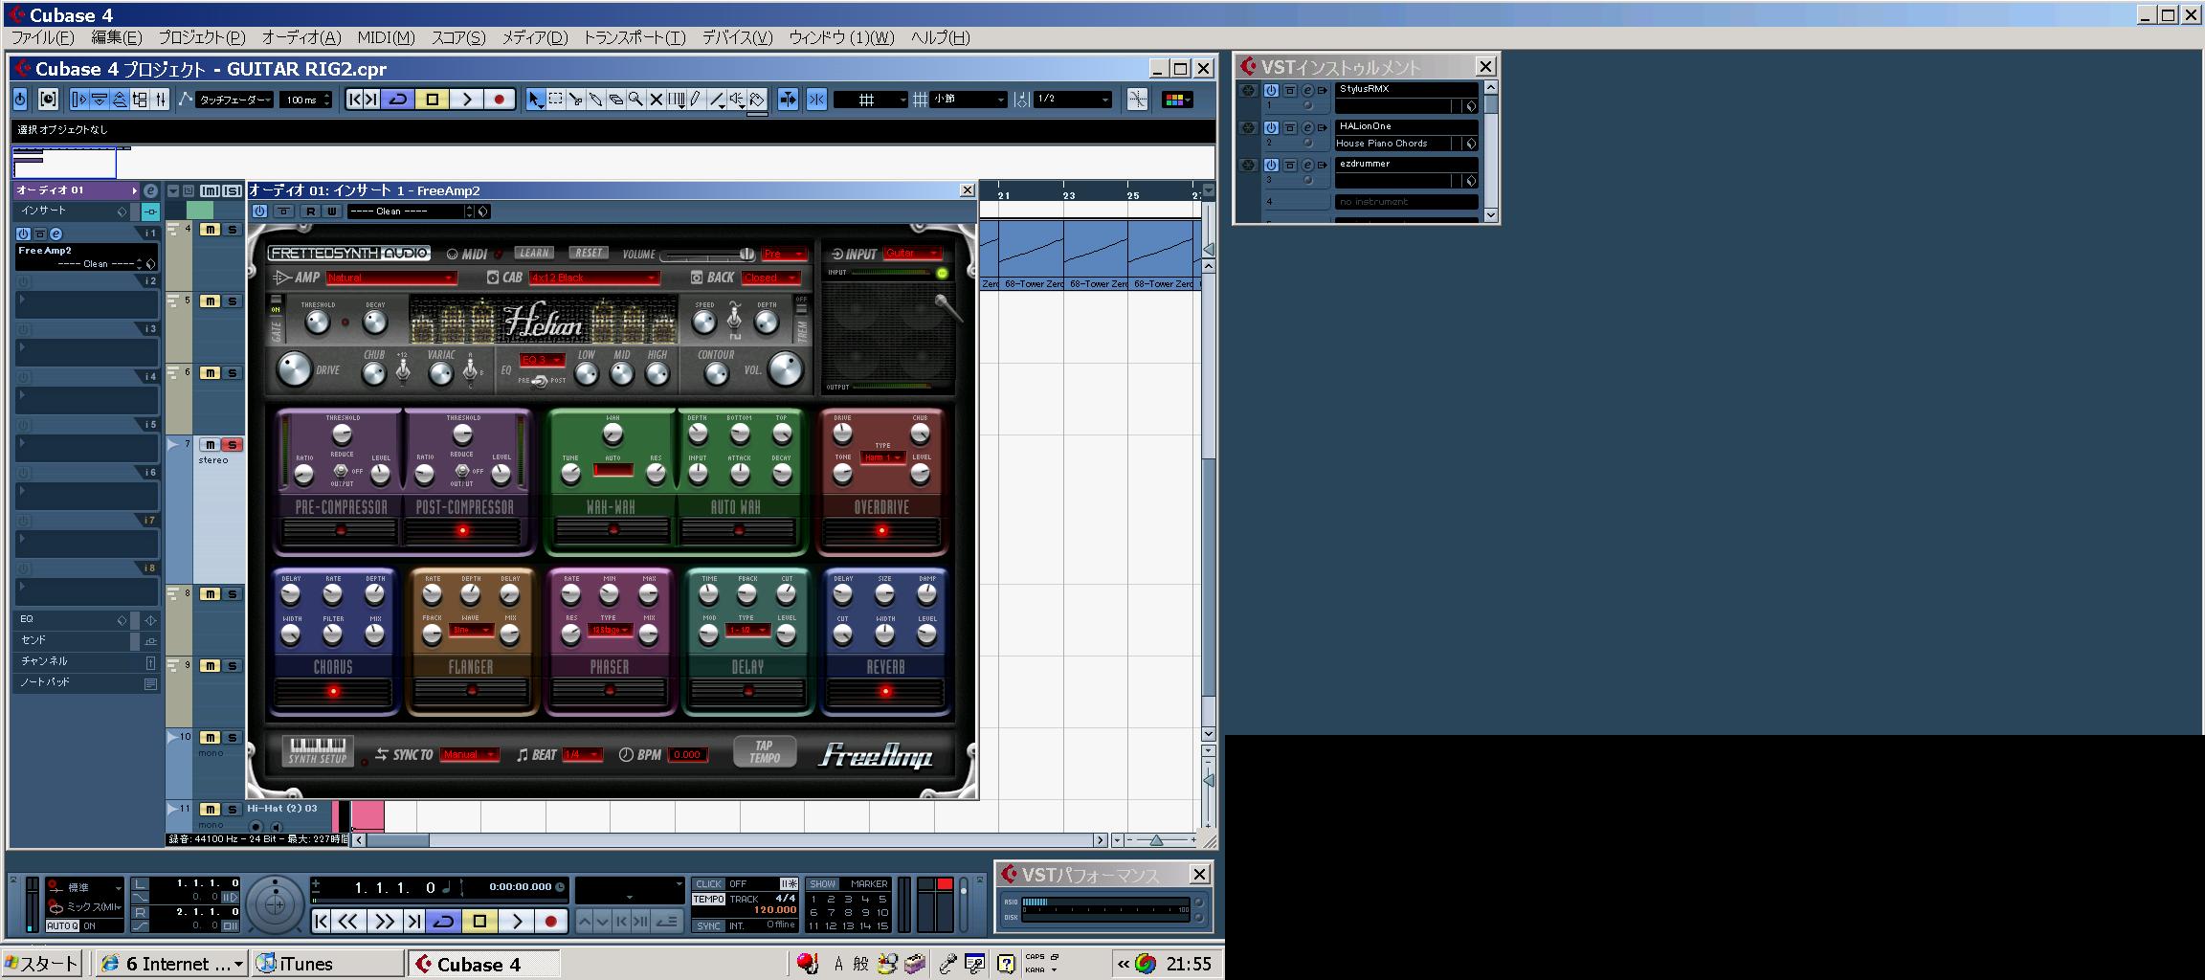Open the ヘルプ(H) menu
2205x980 pixels.
[x=940, y=37]
